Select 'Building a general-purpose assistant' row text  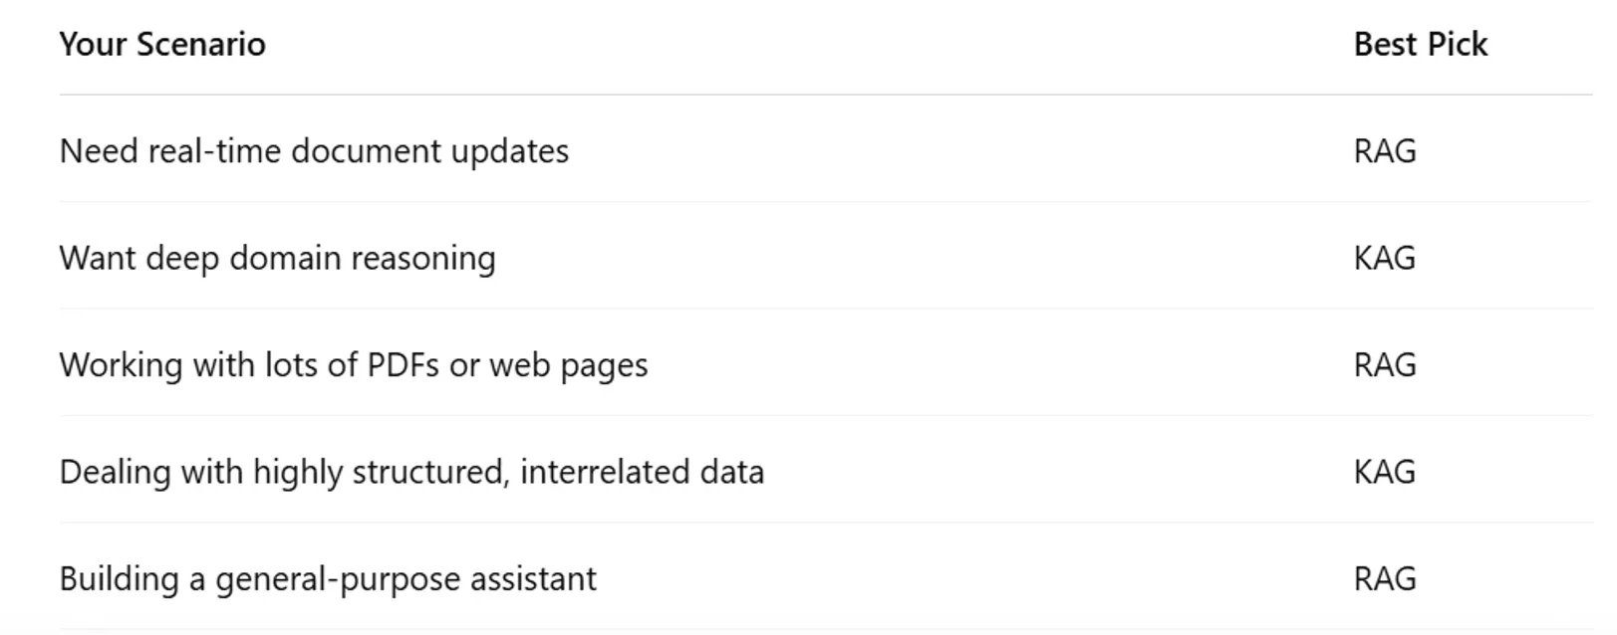[328, 579]
